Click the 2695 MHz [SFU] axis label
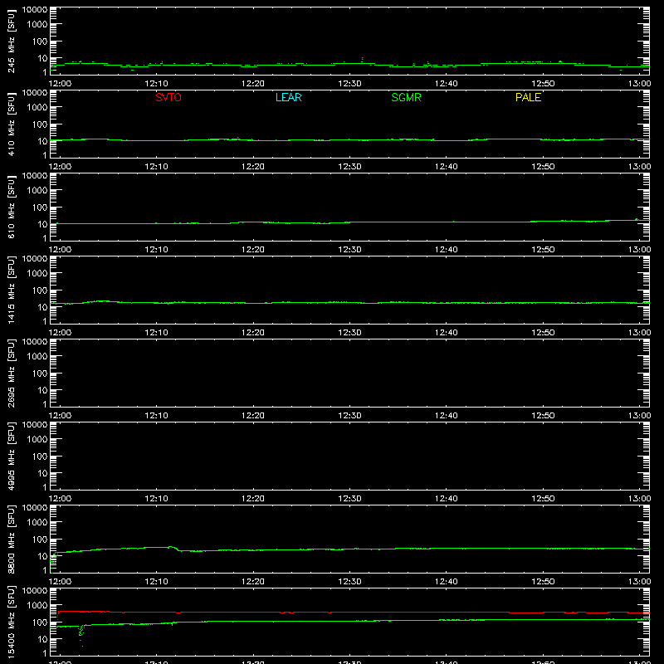Viewport: 664px width, 664px height. coord(12,373)
